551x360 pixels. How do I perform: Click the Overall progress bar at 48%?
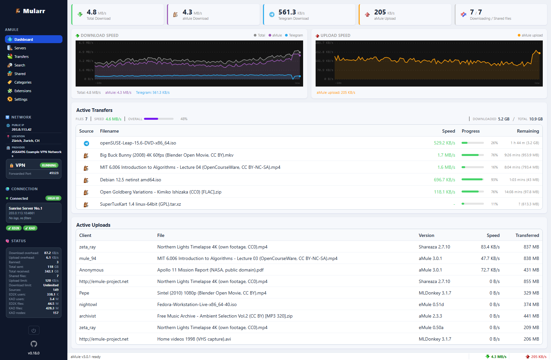(159, 119)
